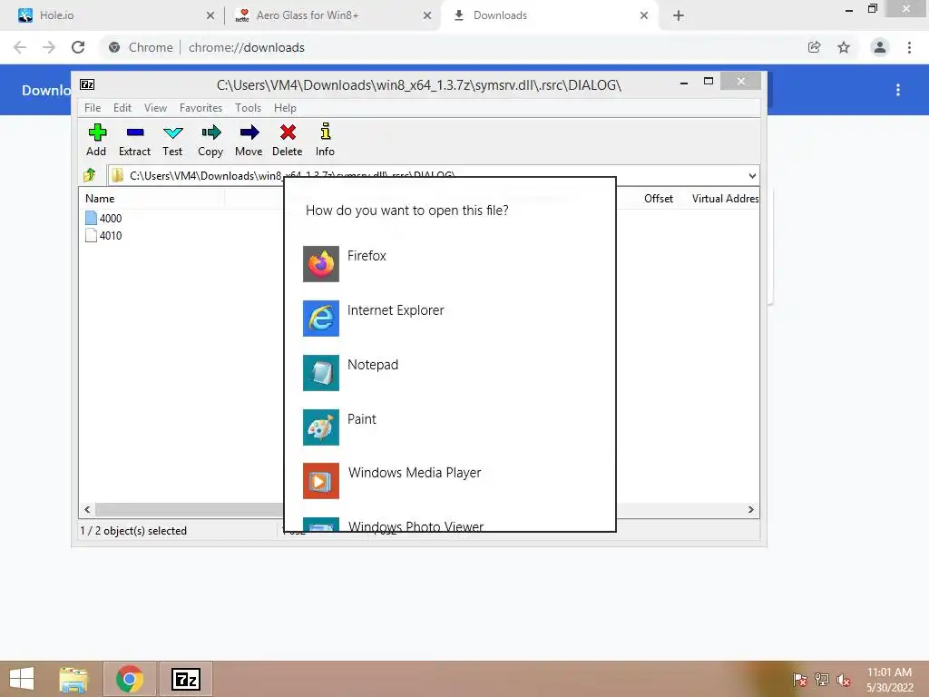This screenshot has width=929, height=697.
Task: Choose Paint to open the file
Action: [450, 427]
